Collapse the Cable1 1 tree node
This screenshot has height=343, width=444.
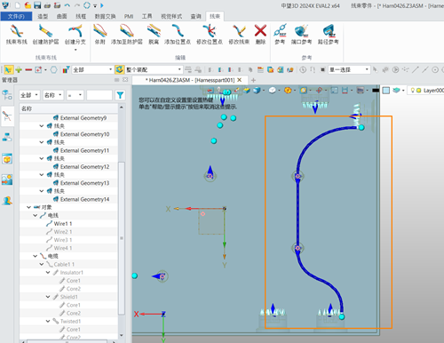42,264
